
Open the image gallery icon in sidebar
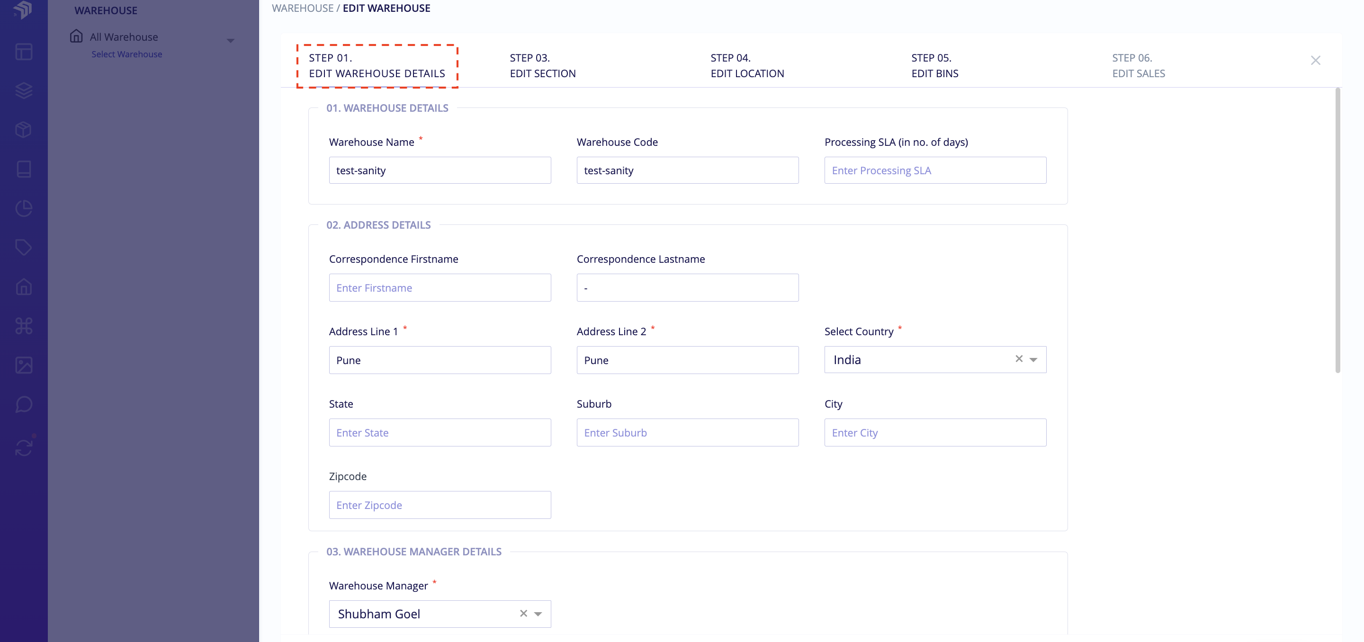24,365
